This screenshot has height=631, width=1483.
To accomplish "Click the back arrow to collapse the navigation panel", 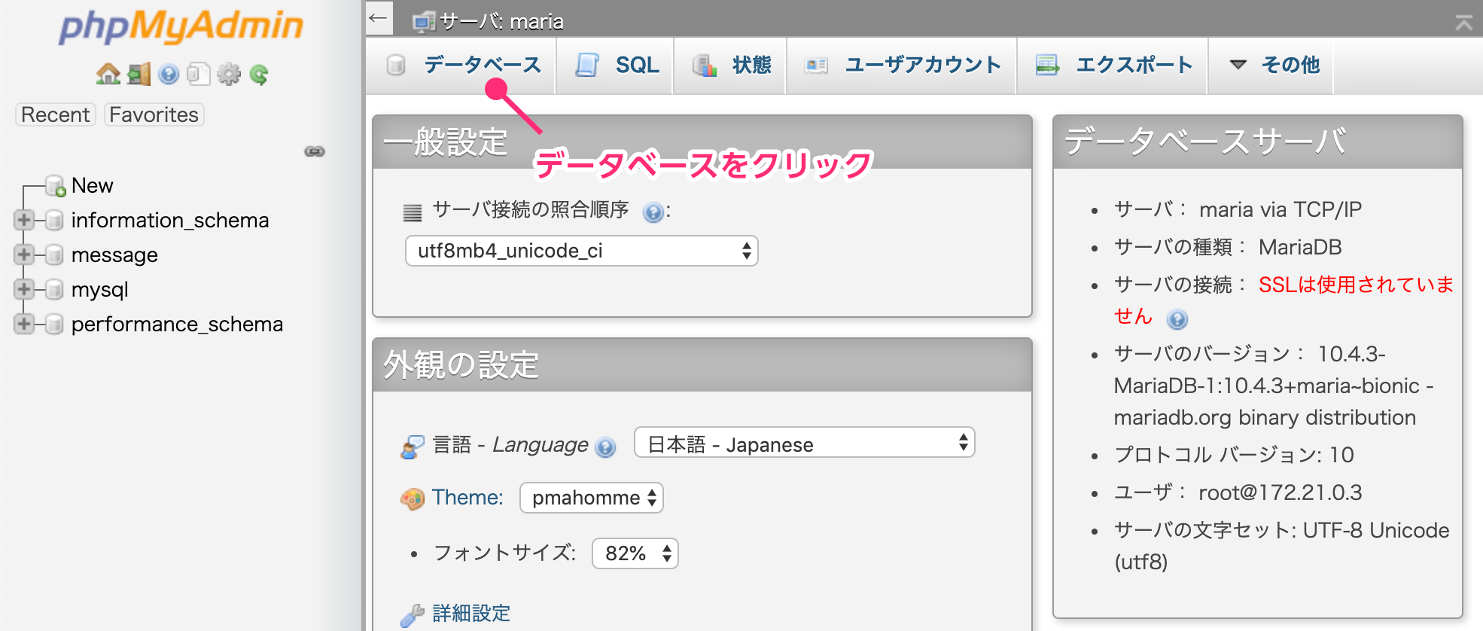I will [x=379, y=18].
